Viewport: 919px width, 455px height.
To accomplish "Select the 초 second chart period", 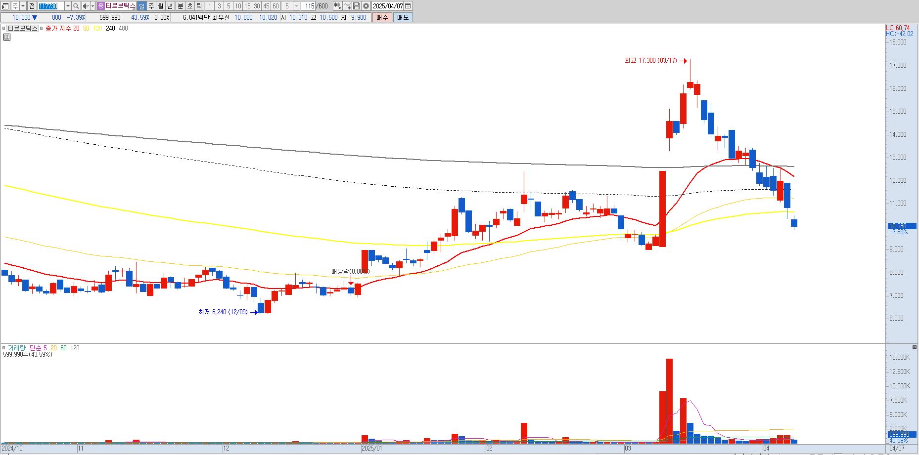I will point(189,6).
